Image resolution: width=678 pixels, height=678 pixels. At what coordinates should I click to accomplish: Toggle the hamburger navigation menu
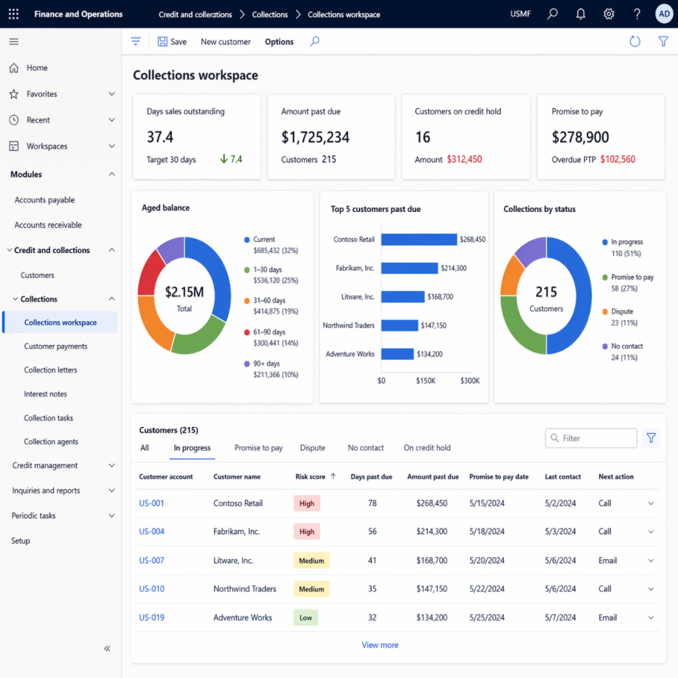[x=14, y=42]
